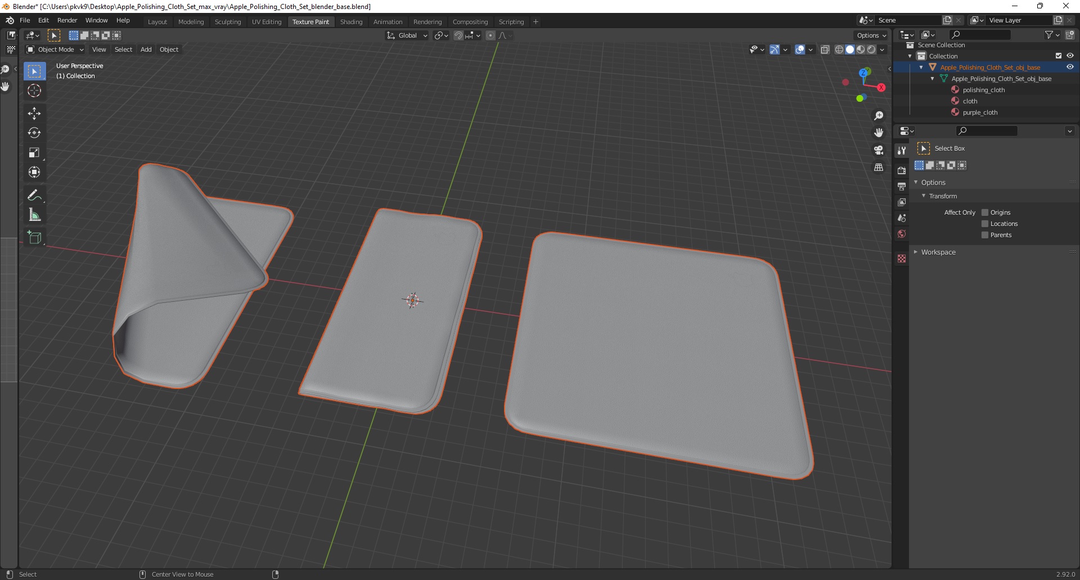Click the properties editor search field
Image resolution: width=1080 pixels, height=580 pixels.
click(987, 131)
